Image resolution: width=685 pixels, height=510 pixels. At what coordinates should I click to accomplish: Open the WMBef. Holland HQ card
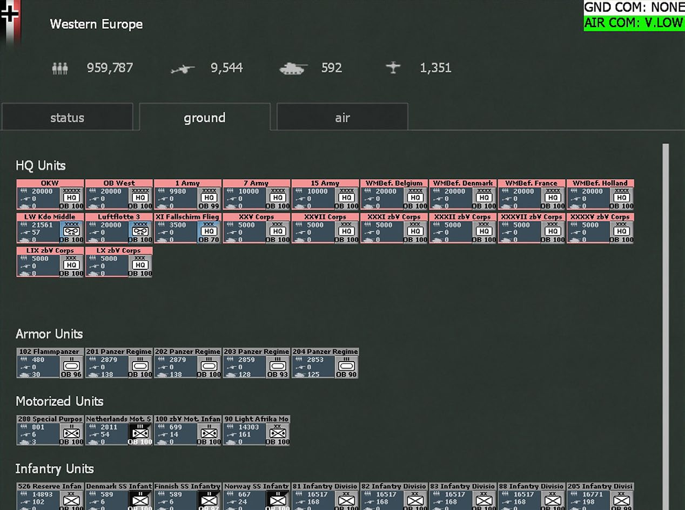[600, 195]
